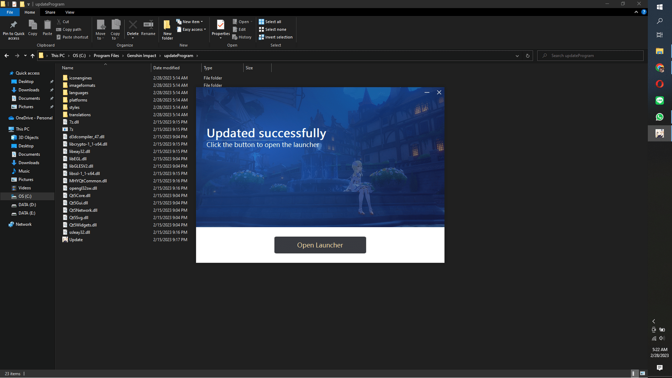Sort files by Name column header
This screenshot has width=672, height=378.
[x=68, y=68]
